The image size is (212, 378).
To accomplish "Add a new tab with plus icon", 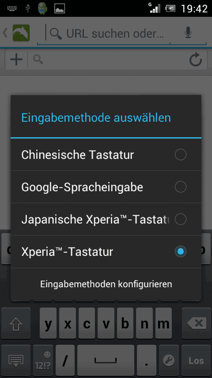I will 16,59.
